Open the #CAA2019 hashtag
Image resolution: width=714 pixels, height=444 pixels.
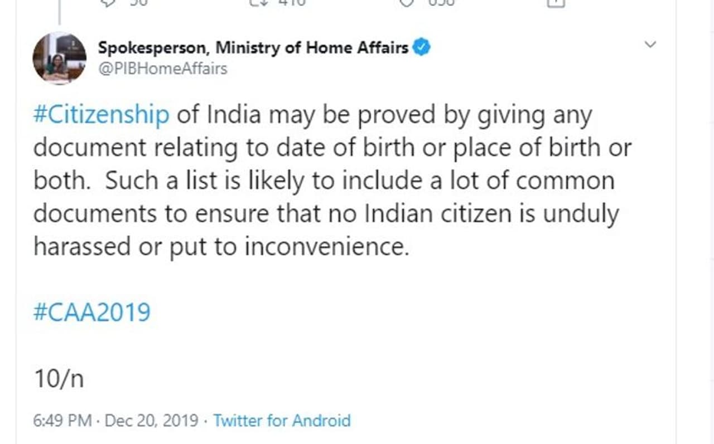(x=92, y=312)
